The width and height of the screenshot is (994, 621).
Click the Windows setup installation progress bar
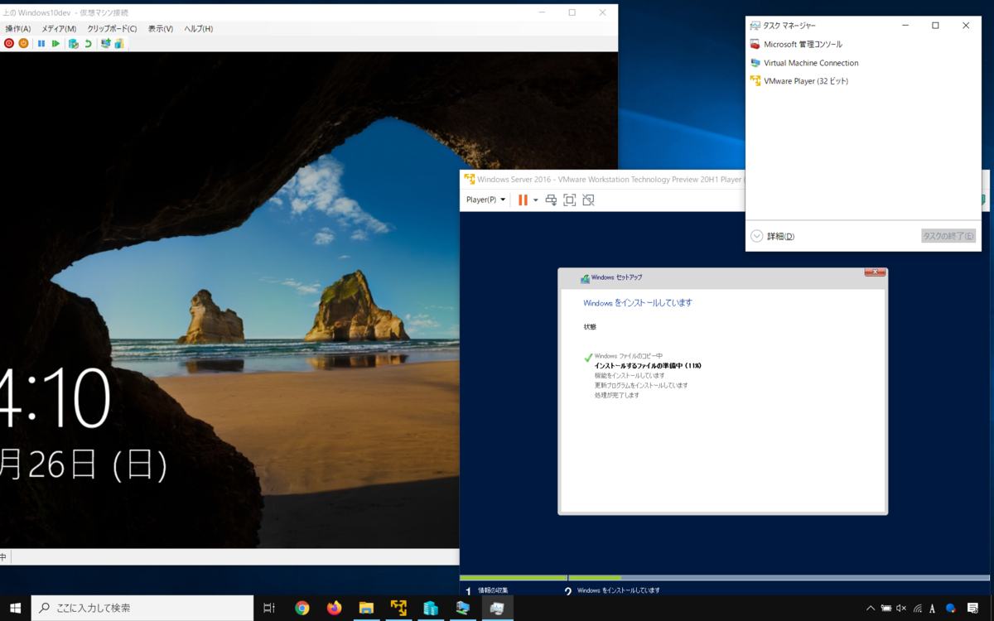coord(725,578)
